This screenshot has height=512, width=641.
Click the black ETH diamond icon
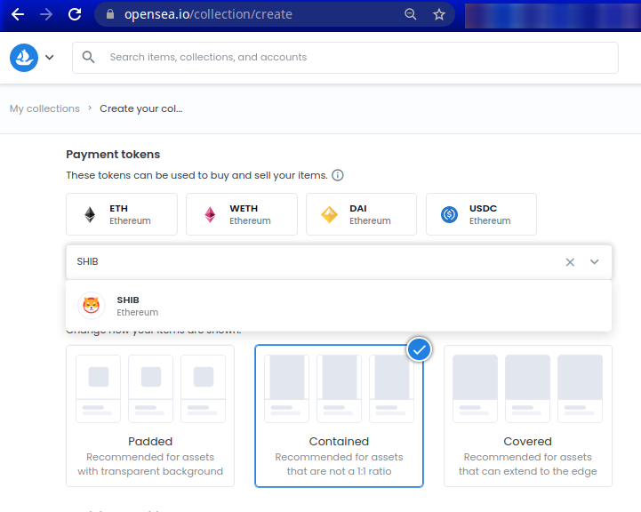[90, 214]
